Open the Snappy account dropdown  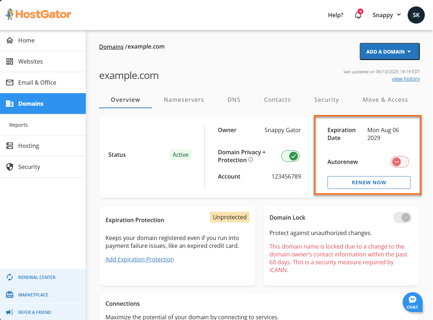(387, 15)
